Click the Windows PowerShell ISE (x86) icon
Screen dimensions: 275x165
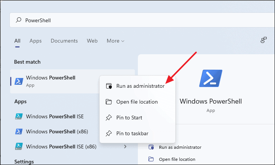(19, 147)
